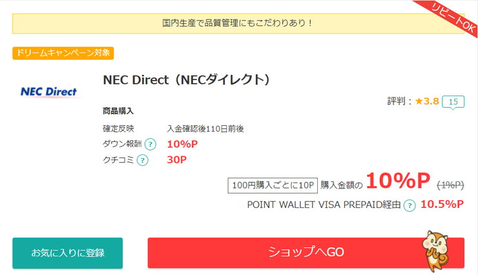
Task: Click the お気に入りに登録 button
Action: tap(68, 253)
